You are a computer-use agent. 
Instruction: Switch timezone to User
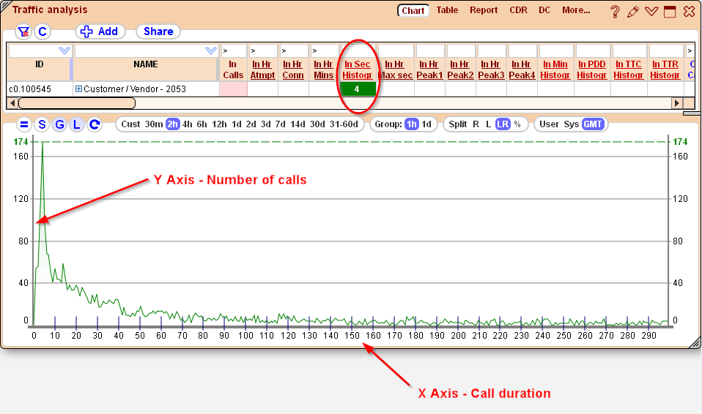[x=549, y=124]
